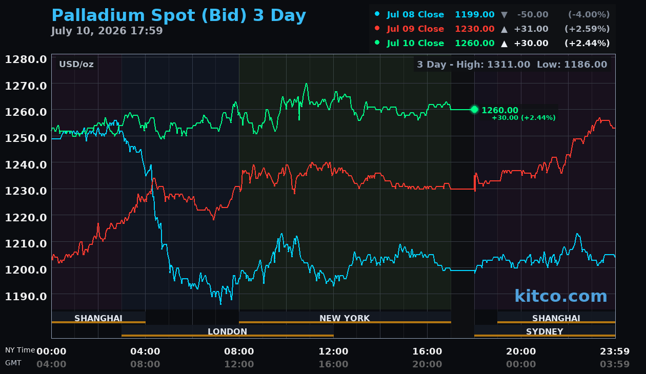Click the 1270.0 y-axis label
This screenshot has width=646, height=374.
tap(26, 85)
